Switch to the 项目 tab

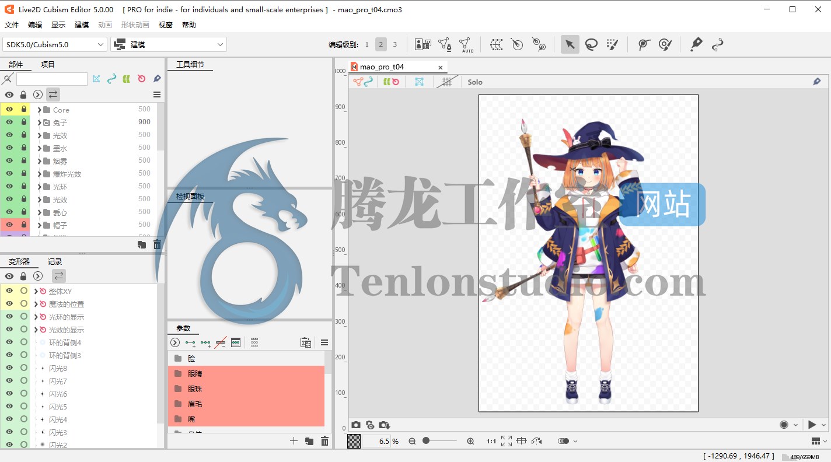tap(48, 65)
